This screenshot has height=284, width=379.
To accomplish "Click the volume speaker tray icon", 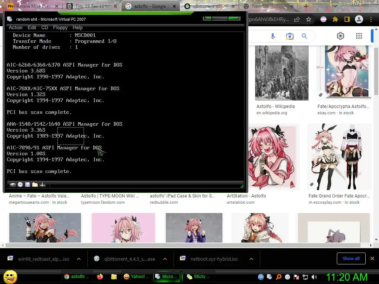I will point(314,277).
